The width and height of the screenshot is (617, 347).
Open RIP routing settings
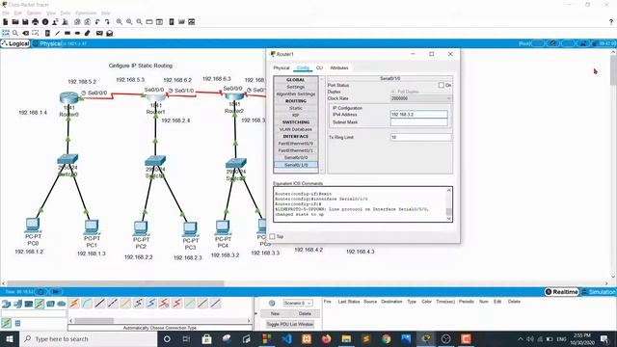click(x=296, y=116)
